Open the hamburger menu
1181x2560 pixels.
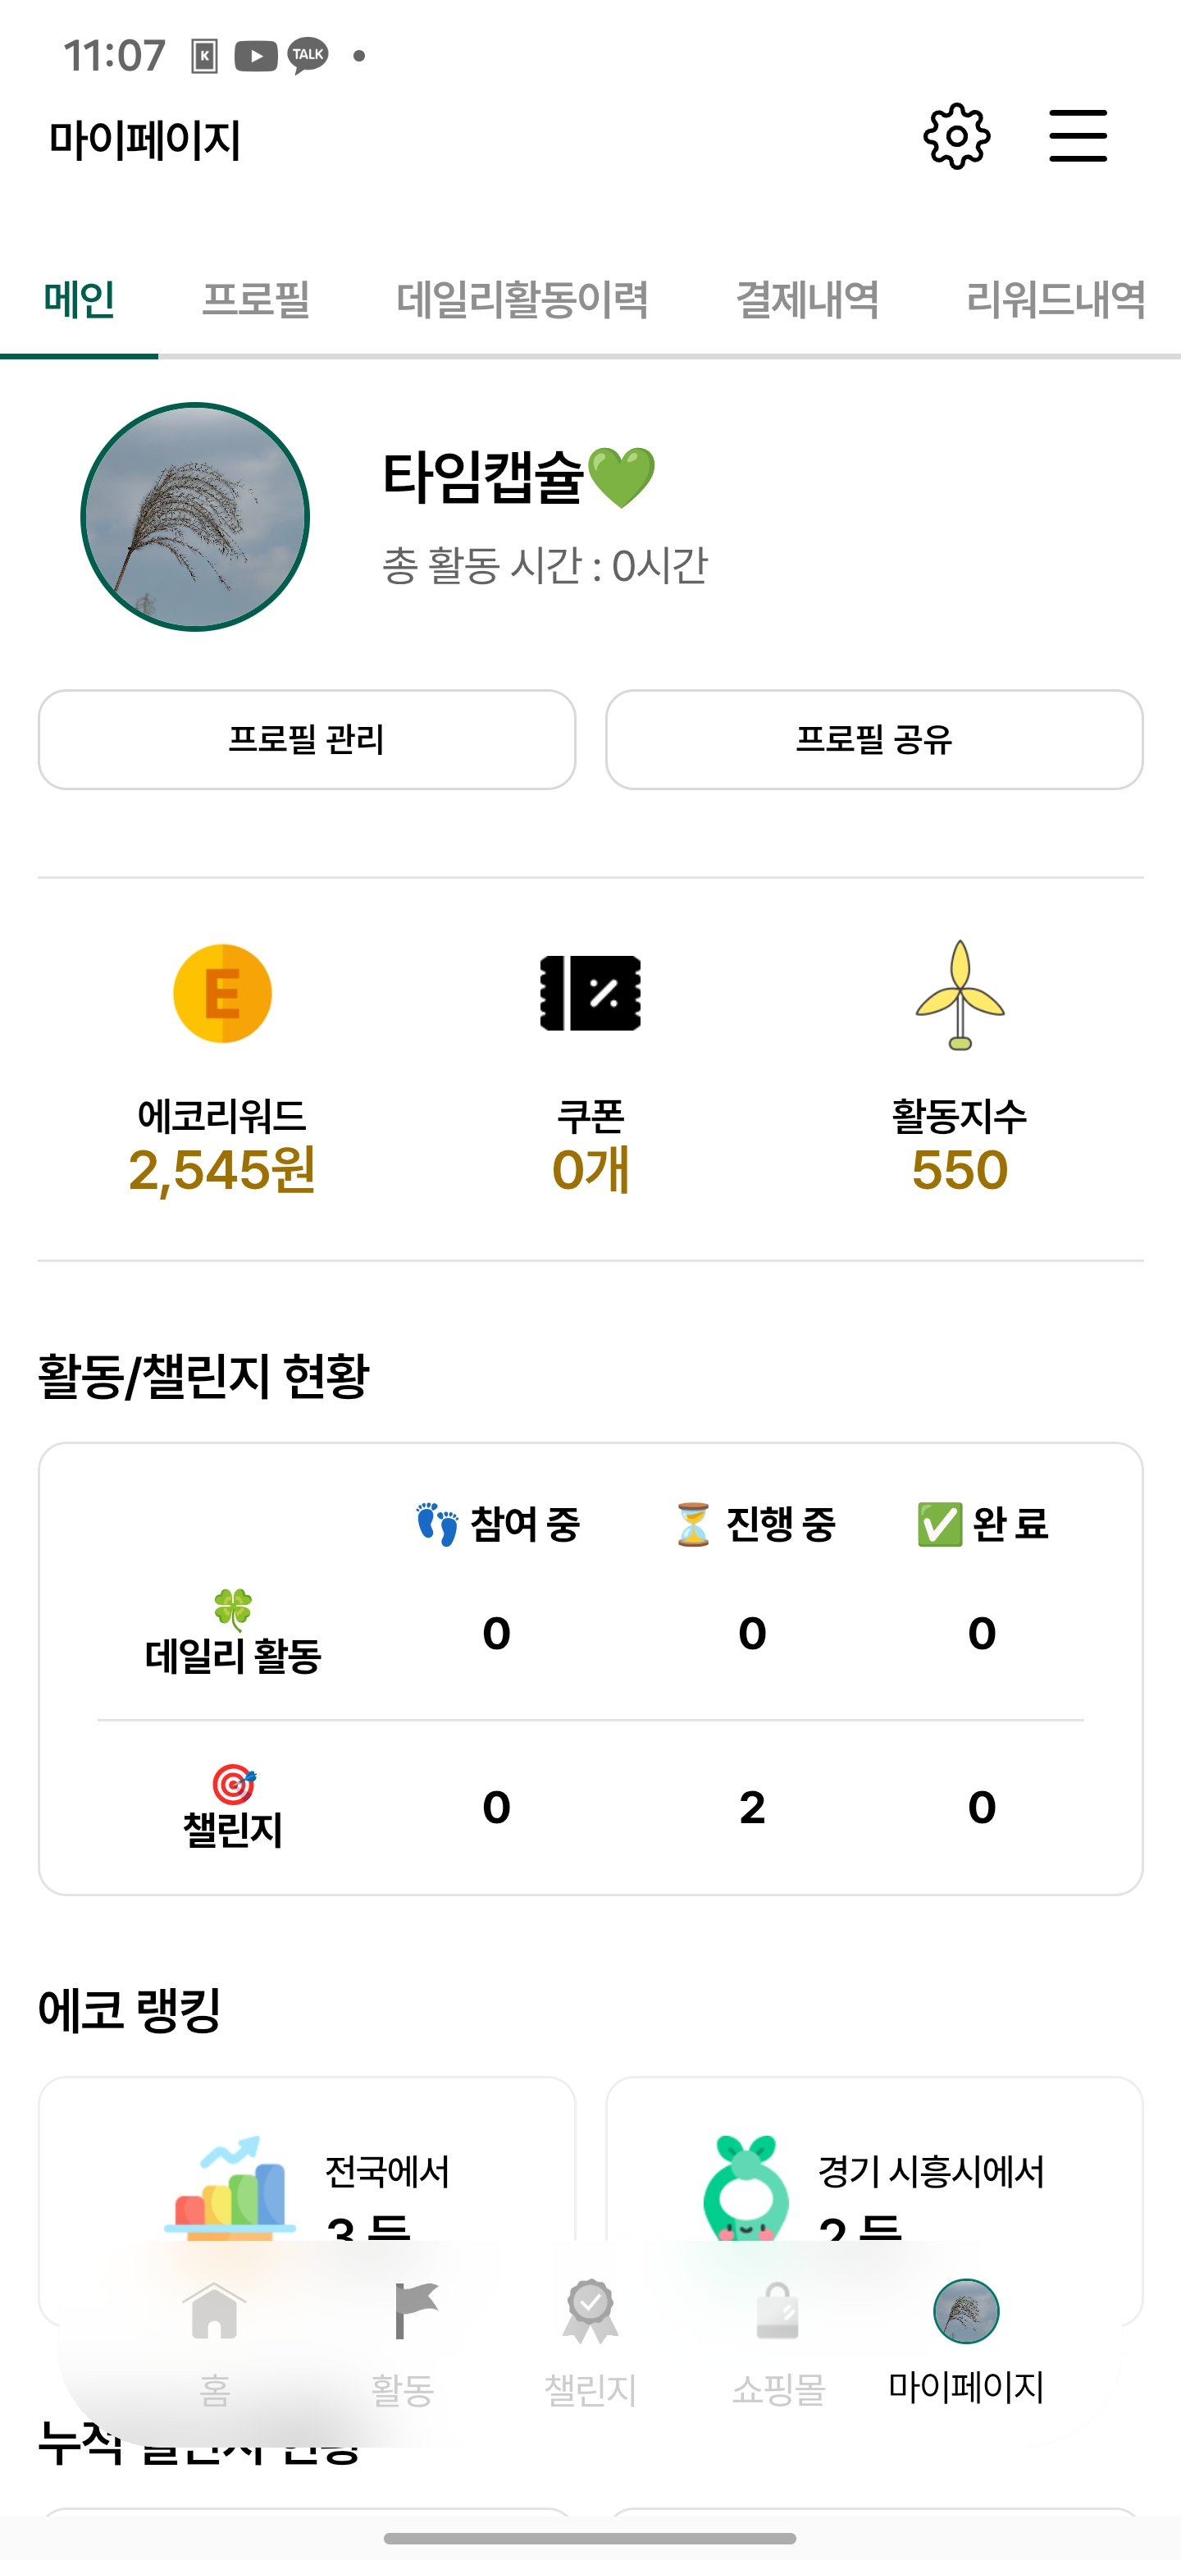(x=1078, y=136)
